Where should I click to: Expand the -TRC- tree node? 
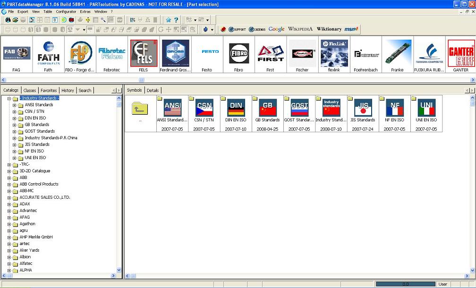(9, 165)
